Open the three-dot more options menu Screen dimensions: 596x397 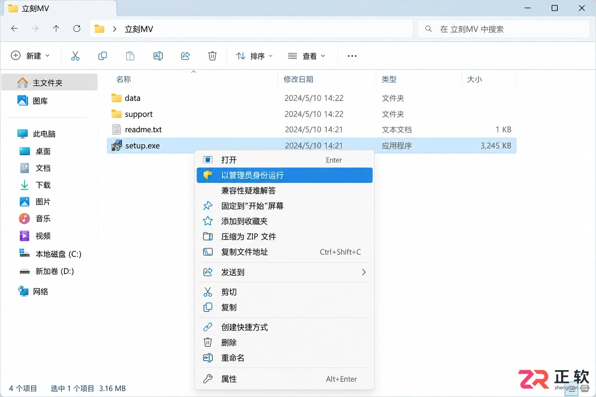click(352, 56)
